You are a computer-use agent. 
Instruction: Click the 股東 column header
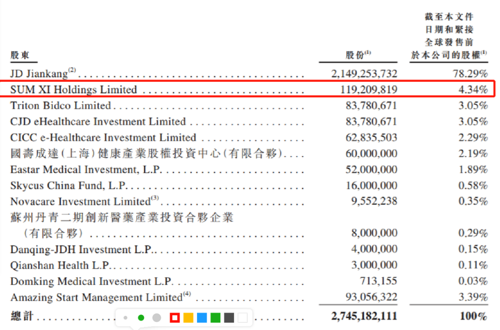pyautogui.click(x=20, y=55)
